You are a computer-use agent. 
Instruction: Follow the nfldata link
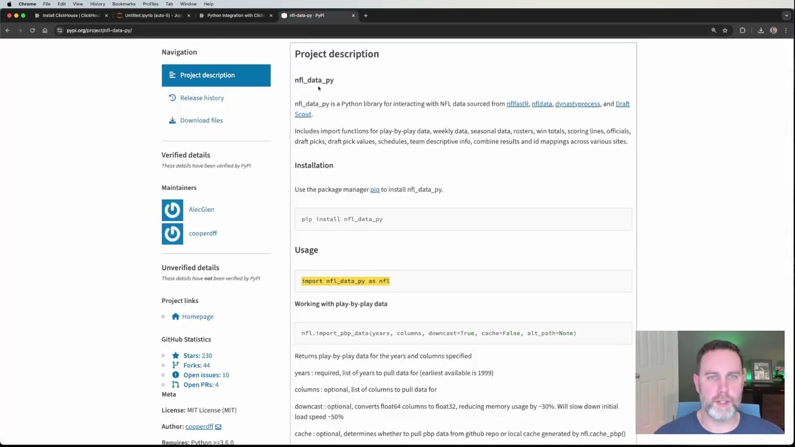(542, 104)
